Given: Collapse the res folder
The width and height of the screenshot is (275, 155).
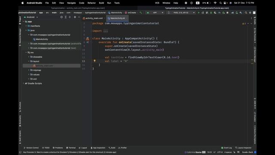Looking at the screenshot, I should 26,53.
